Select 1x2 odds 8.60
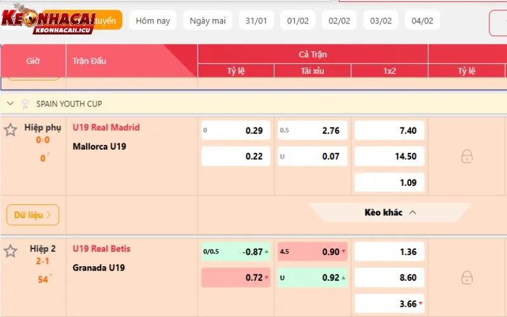 coord(389,278)
